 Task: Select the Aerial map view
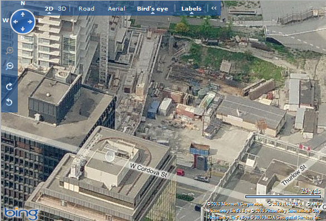click(x=116, y=8)
